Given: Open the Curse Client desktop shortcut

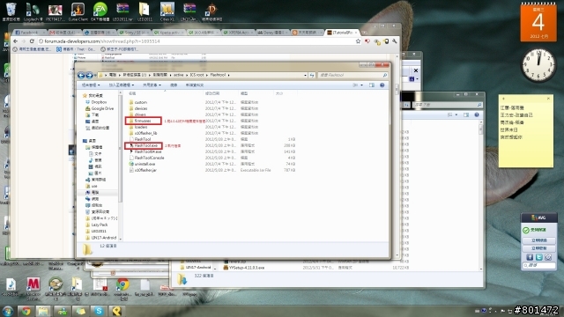Looking at the screenshot, I should tap(78, 11).
